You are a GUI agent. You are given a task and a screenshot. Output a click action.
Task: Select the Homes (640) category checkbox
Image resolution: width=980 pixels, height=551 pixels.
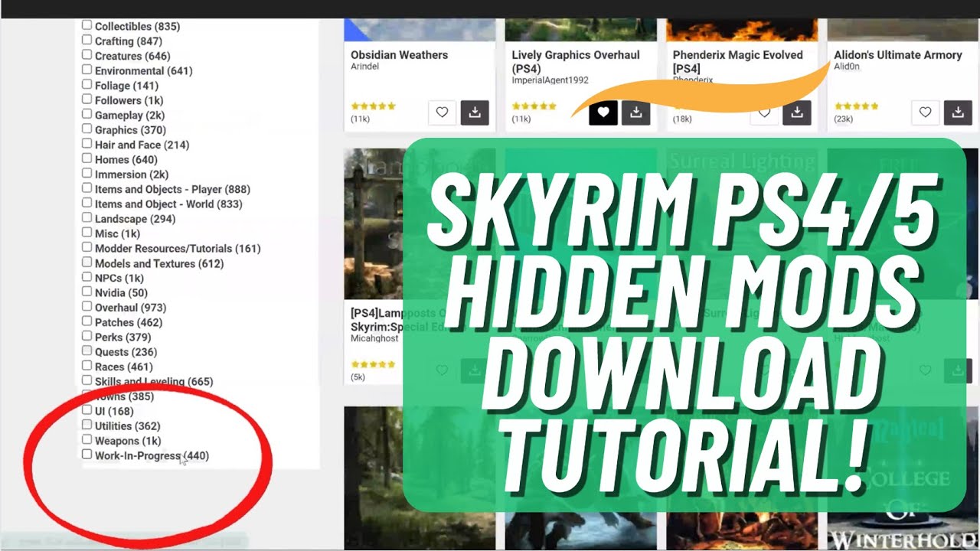click(x=87, y=158)
